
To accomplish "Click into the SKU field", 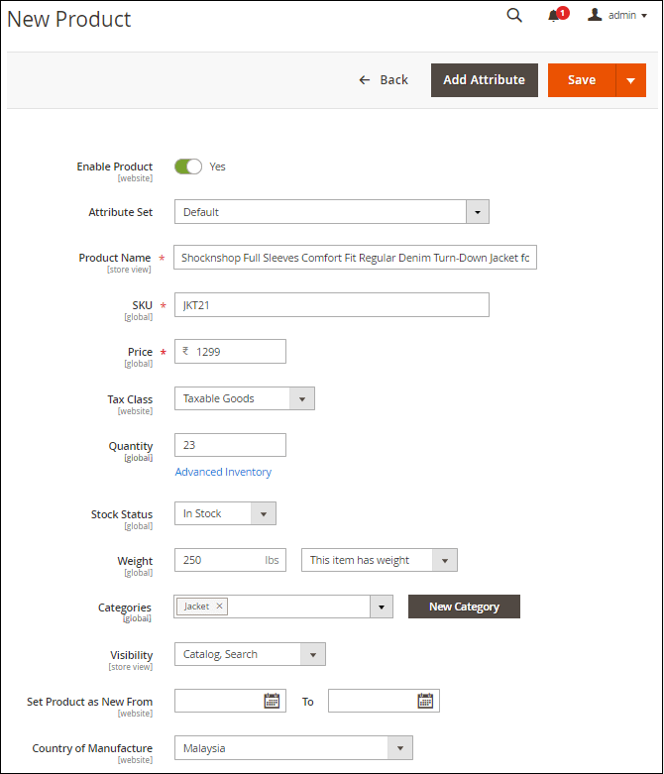I will tap(332, 304).
